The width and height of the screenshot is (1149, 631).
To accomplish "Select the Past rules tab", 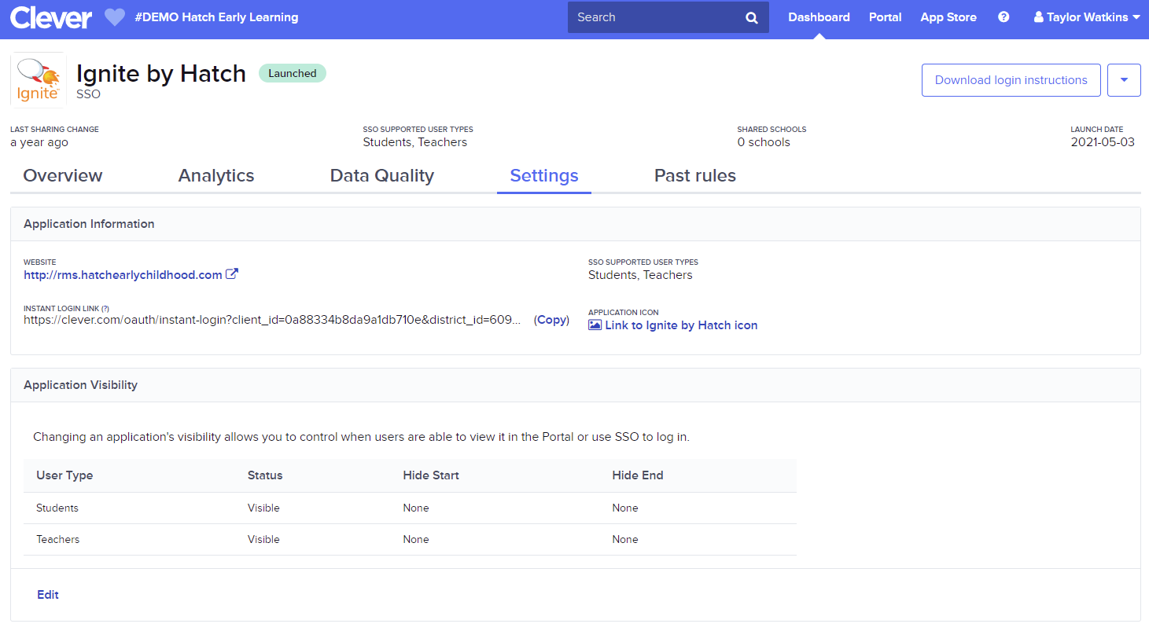I will tap(694, 176).
